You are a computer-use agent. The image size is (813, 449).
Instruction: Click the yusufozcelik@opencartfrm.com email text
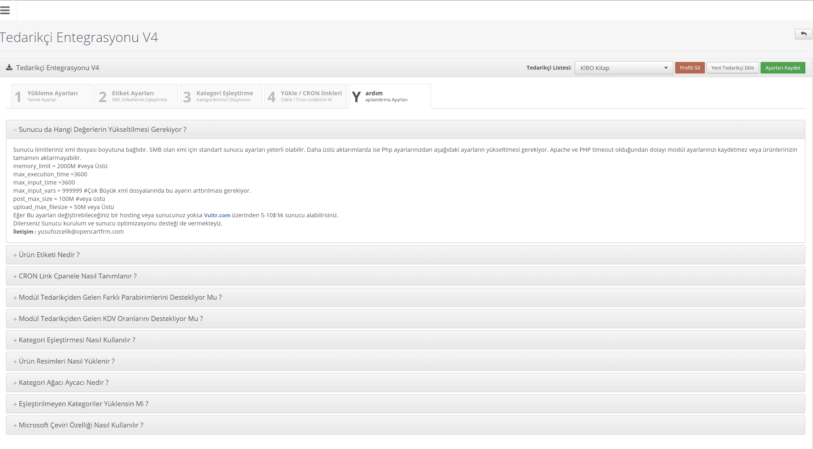(81, 232)
